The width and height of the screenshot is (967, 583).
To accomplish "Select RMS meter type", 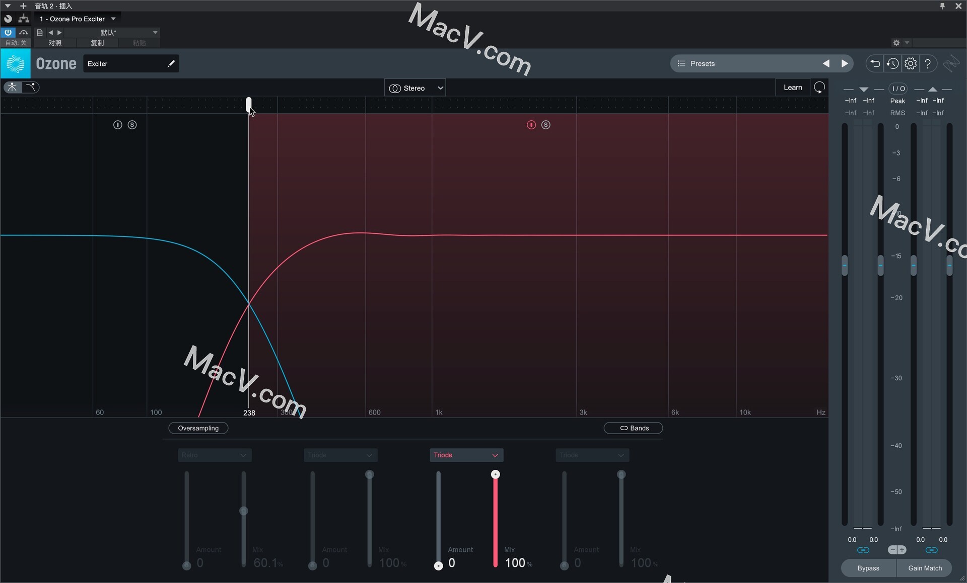I will click(897, 113).
